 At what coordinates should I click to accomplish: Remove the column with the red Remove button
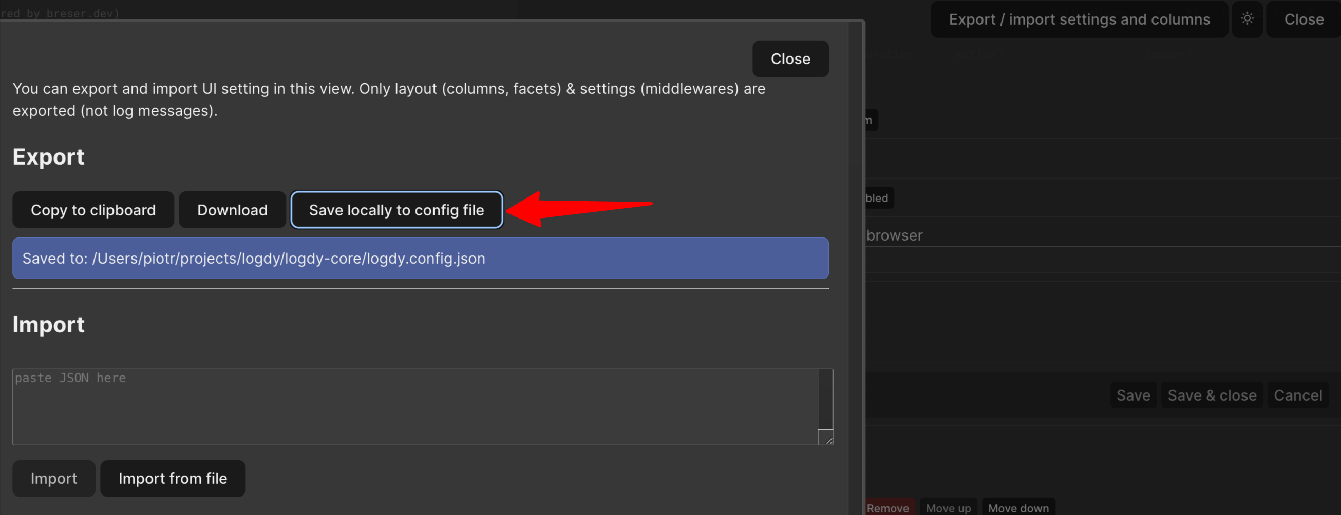click(x=888, y=507)
